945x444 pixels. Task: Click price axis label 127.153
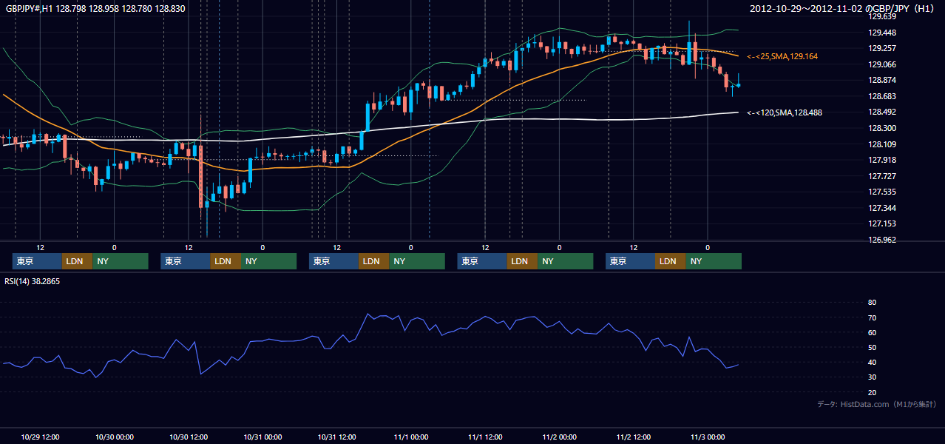[x=881, y=223]
